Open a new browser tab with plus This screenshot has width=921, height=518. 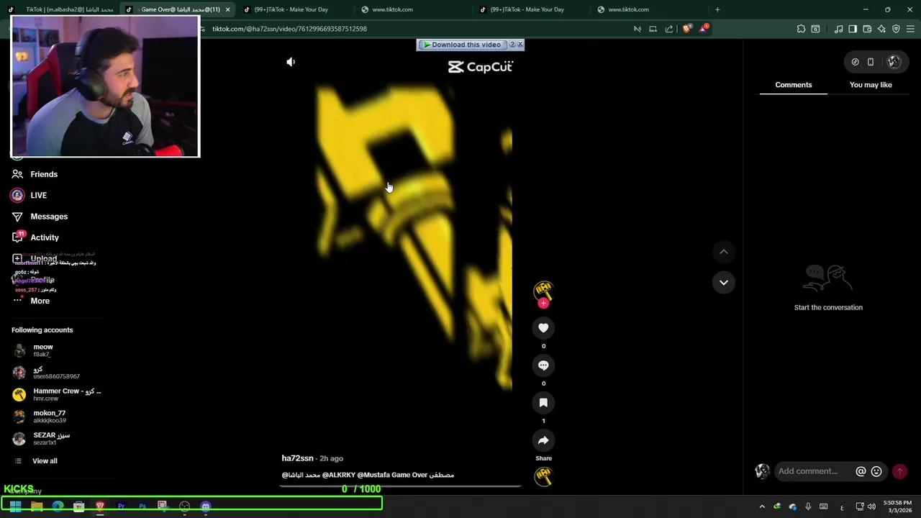(717, 9)
